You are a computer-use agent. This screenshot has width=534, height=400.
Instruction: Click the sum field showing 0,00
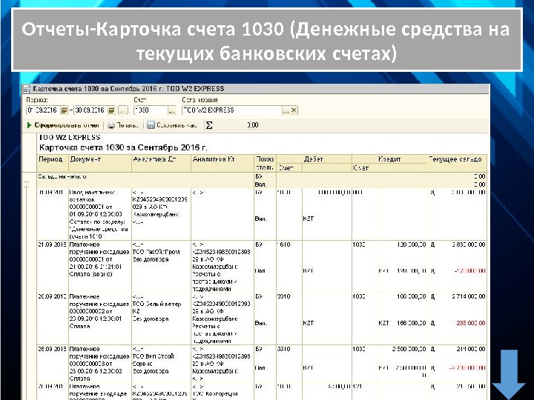[237, 125]
